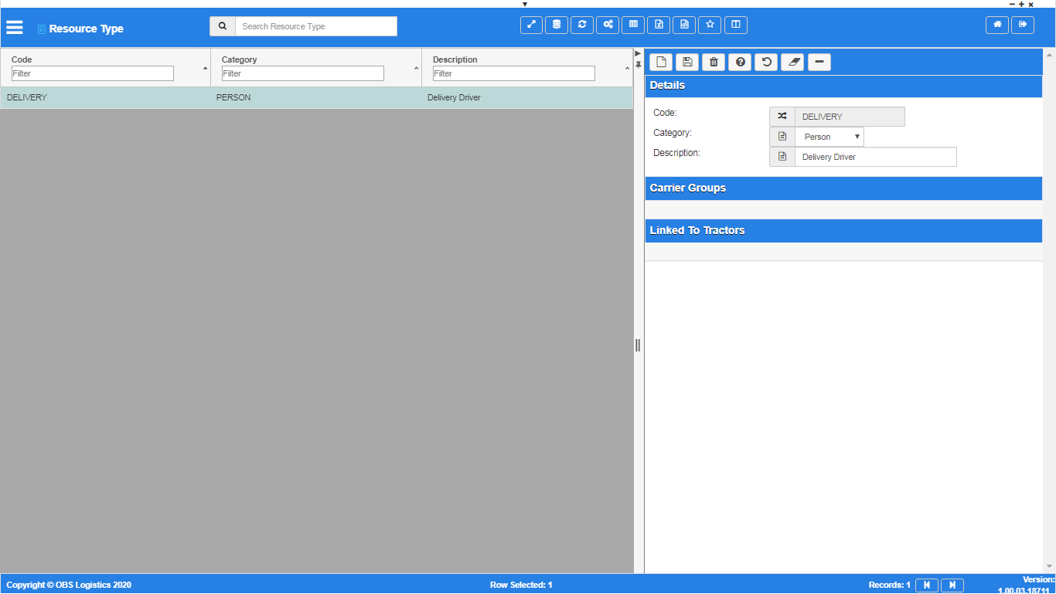Toggle sort arrow on Description column

click(627, 69)
